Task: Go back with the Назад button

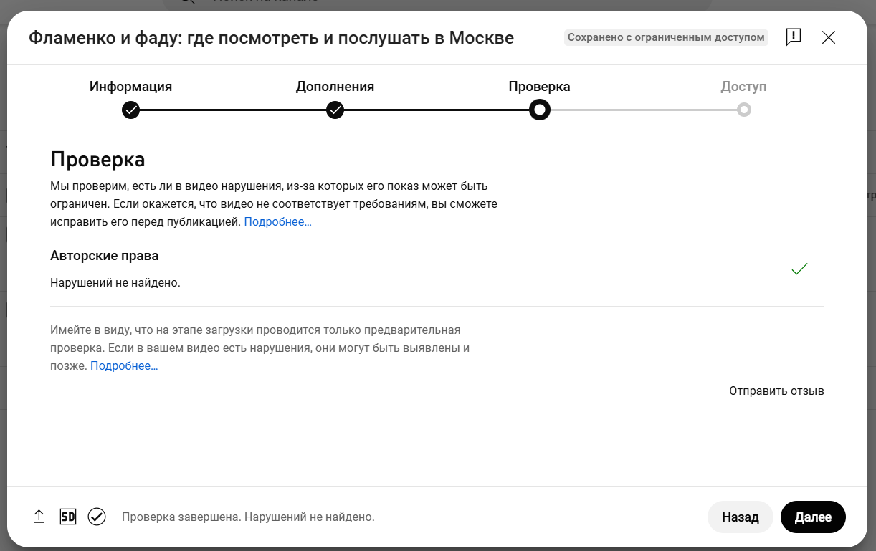Action: click(741, 517)
